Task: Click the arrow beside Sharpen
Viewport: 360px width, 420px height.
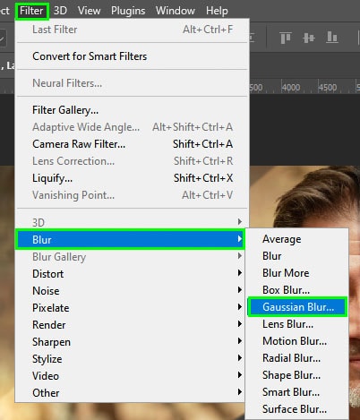Action: pos(240,341)
